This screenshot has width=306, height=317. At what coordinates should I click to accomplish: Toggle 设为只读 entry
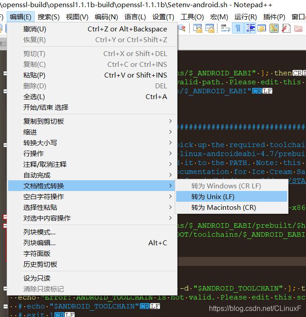(92, 278)
